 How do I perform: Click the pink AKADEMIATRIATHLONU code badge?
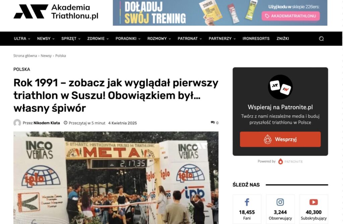(290, 16)
